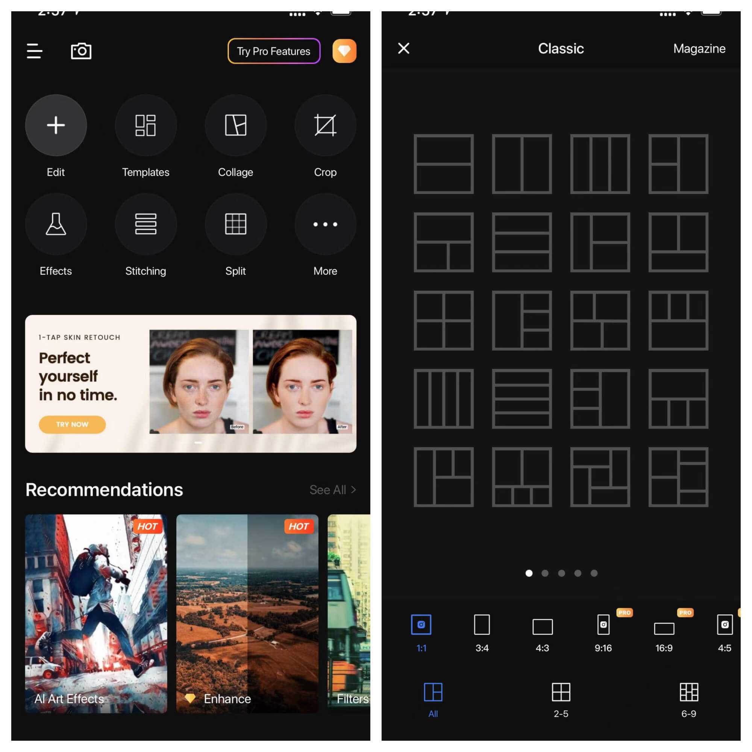This screenshot has width=752, height=752.
Task: Select the Edit tool icon
Action: click(56, 125)
